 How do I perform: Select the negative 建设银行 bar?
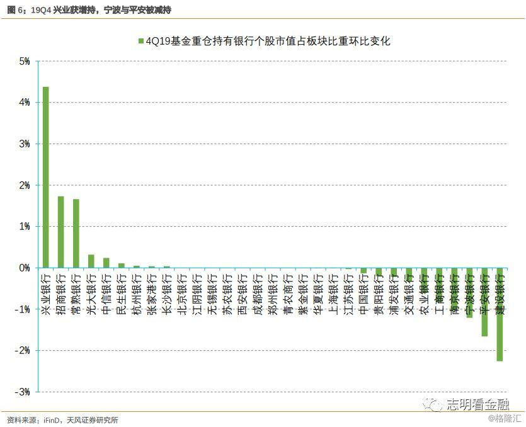[500, 314]
